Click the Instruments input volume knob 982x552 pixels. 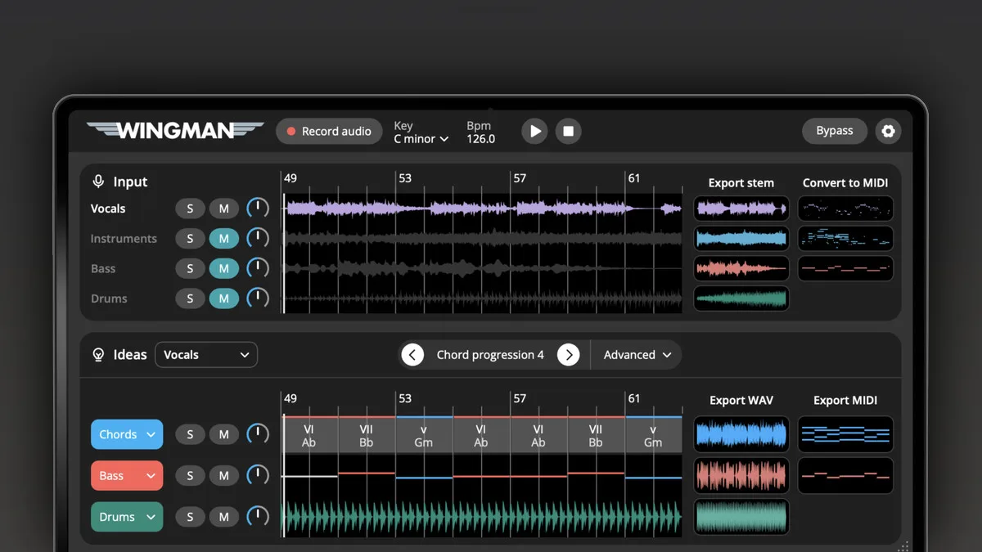click(x=258, y=239)
